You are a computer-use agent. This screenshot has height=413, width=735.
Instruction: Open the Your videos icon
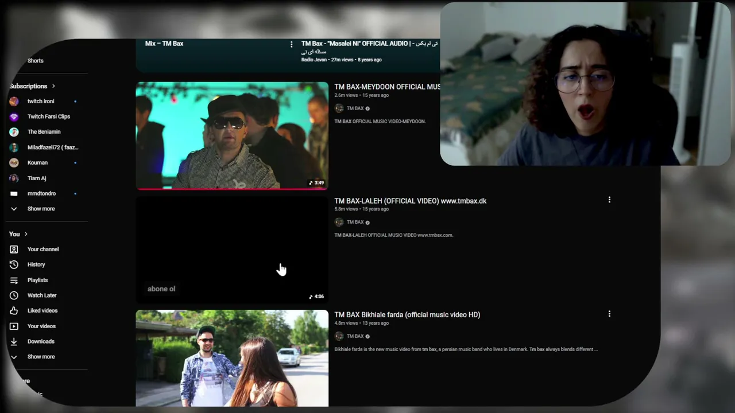[x=14, y=326]
